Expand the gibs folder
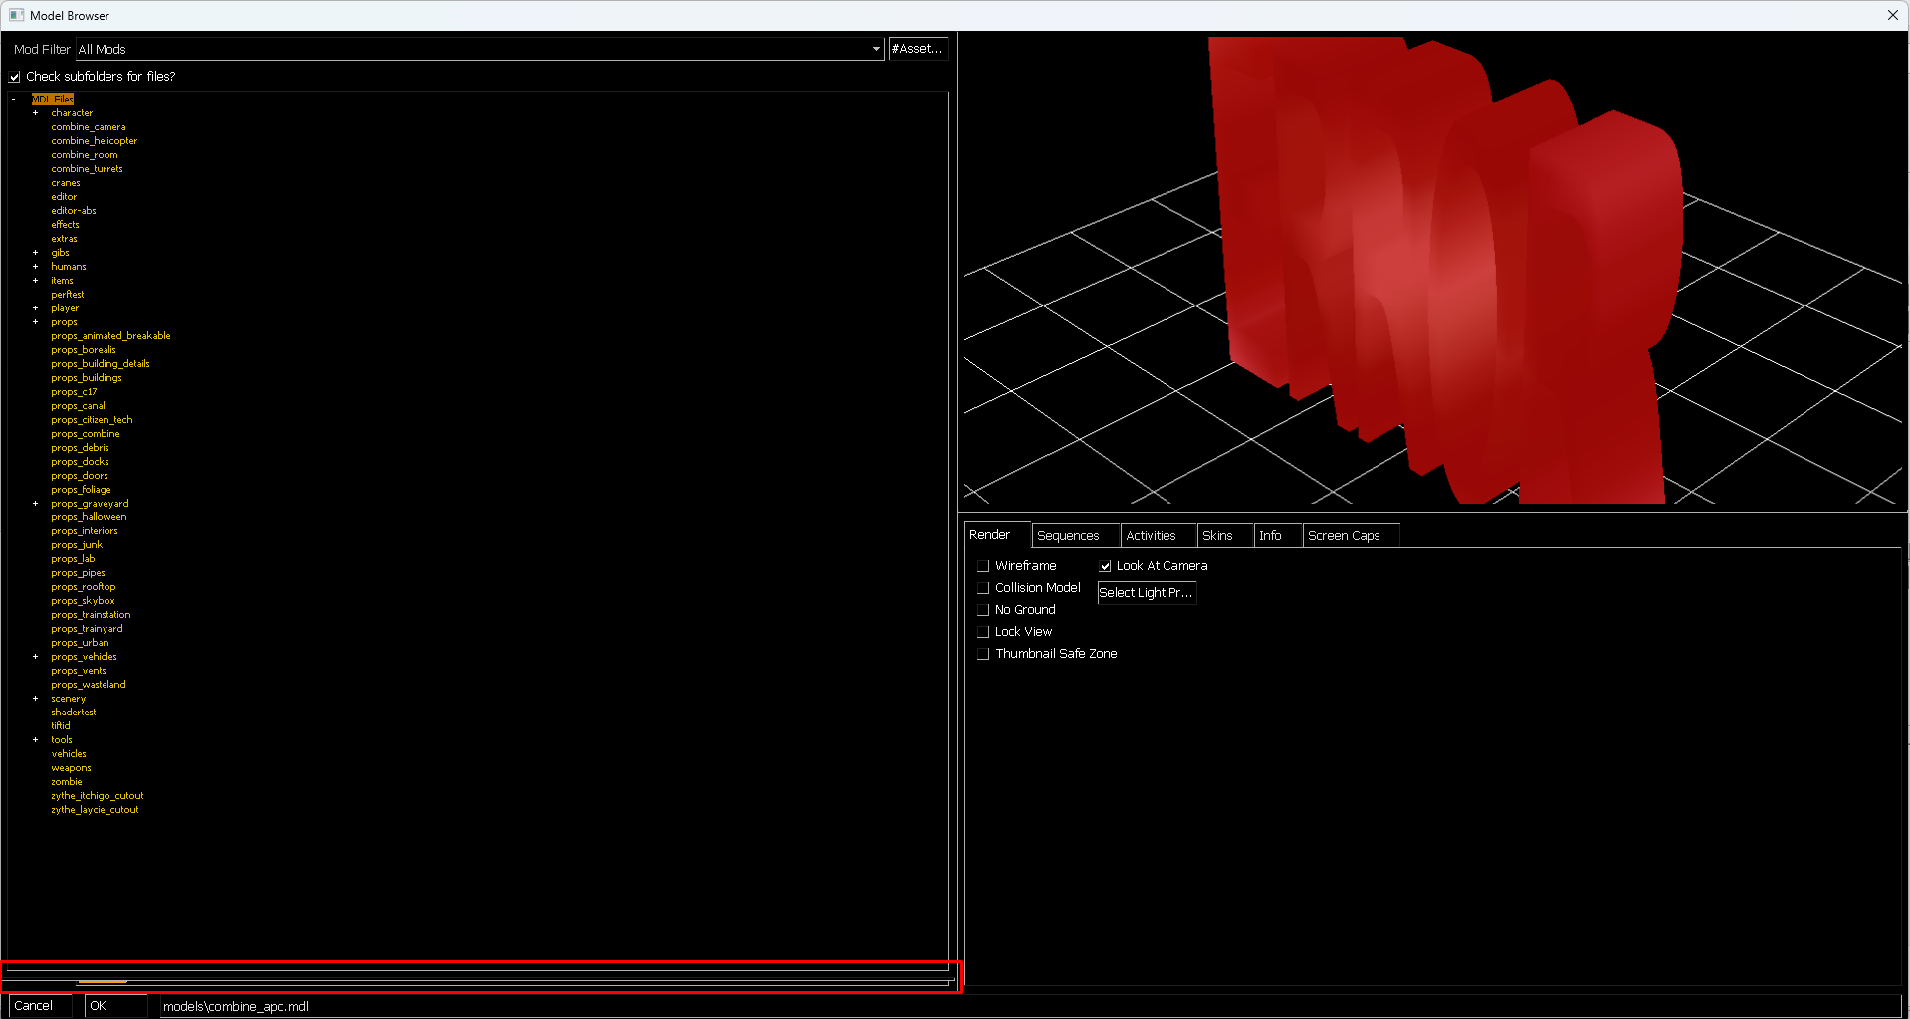Screen dimensions: 1910x1019 pyautogui.click(x=35, y=253)
